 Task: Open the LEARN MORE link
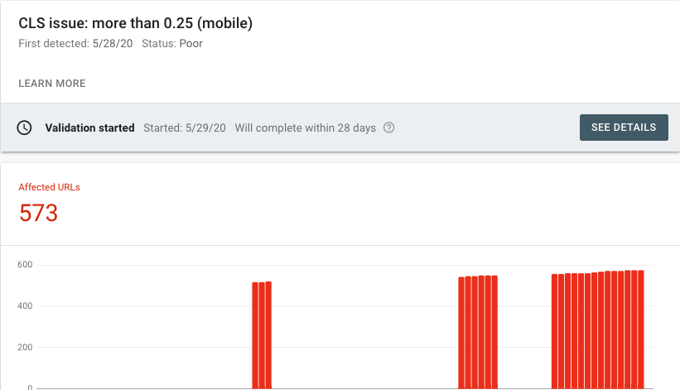point(52,83)
